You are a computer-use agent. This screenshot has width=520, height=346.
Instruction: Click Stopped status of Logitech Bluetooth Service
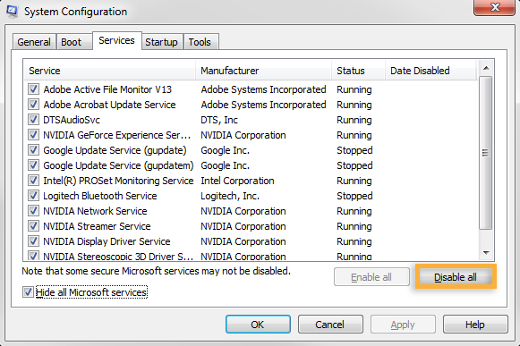coord(354,196)
